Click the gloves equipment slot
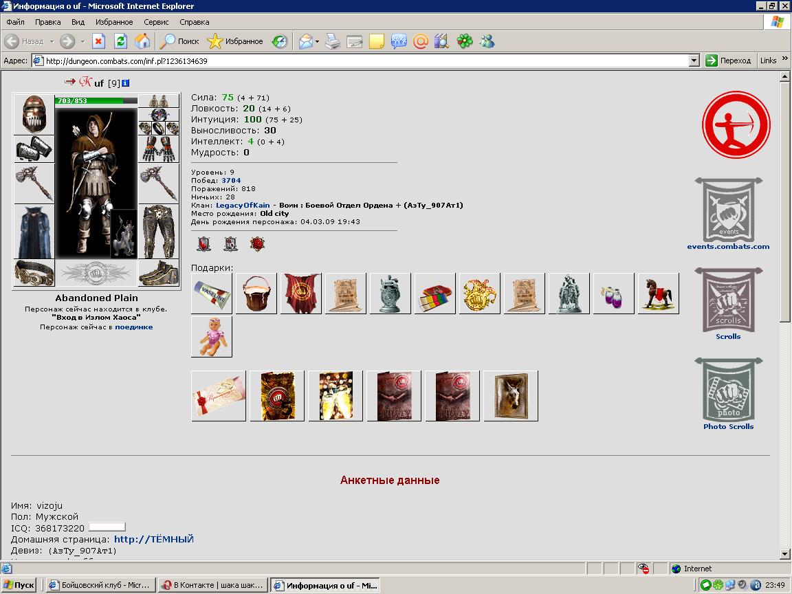Image resolution: width=792 pixels, height=594 pixels. coord(159,149)
